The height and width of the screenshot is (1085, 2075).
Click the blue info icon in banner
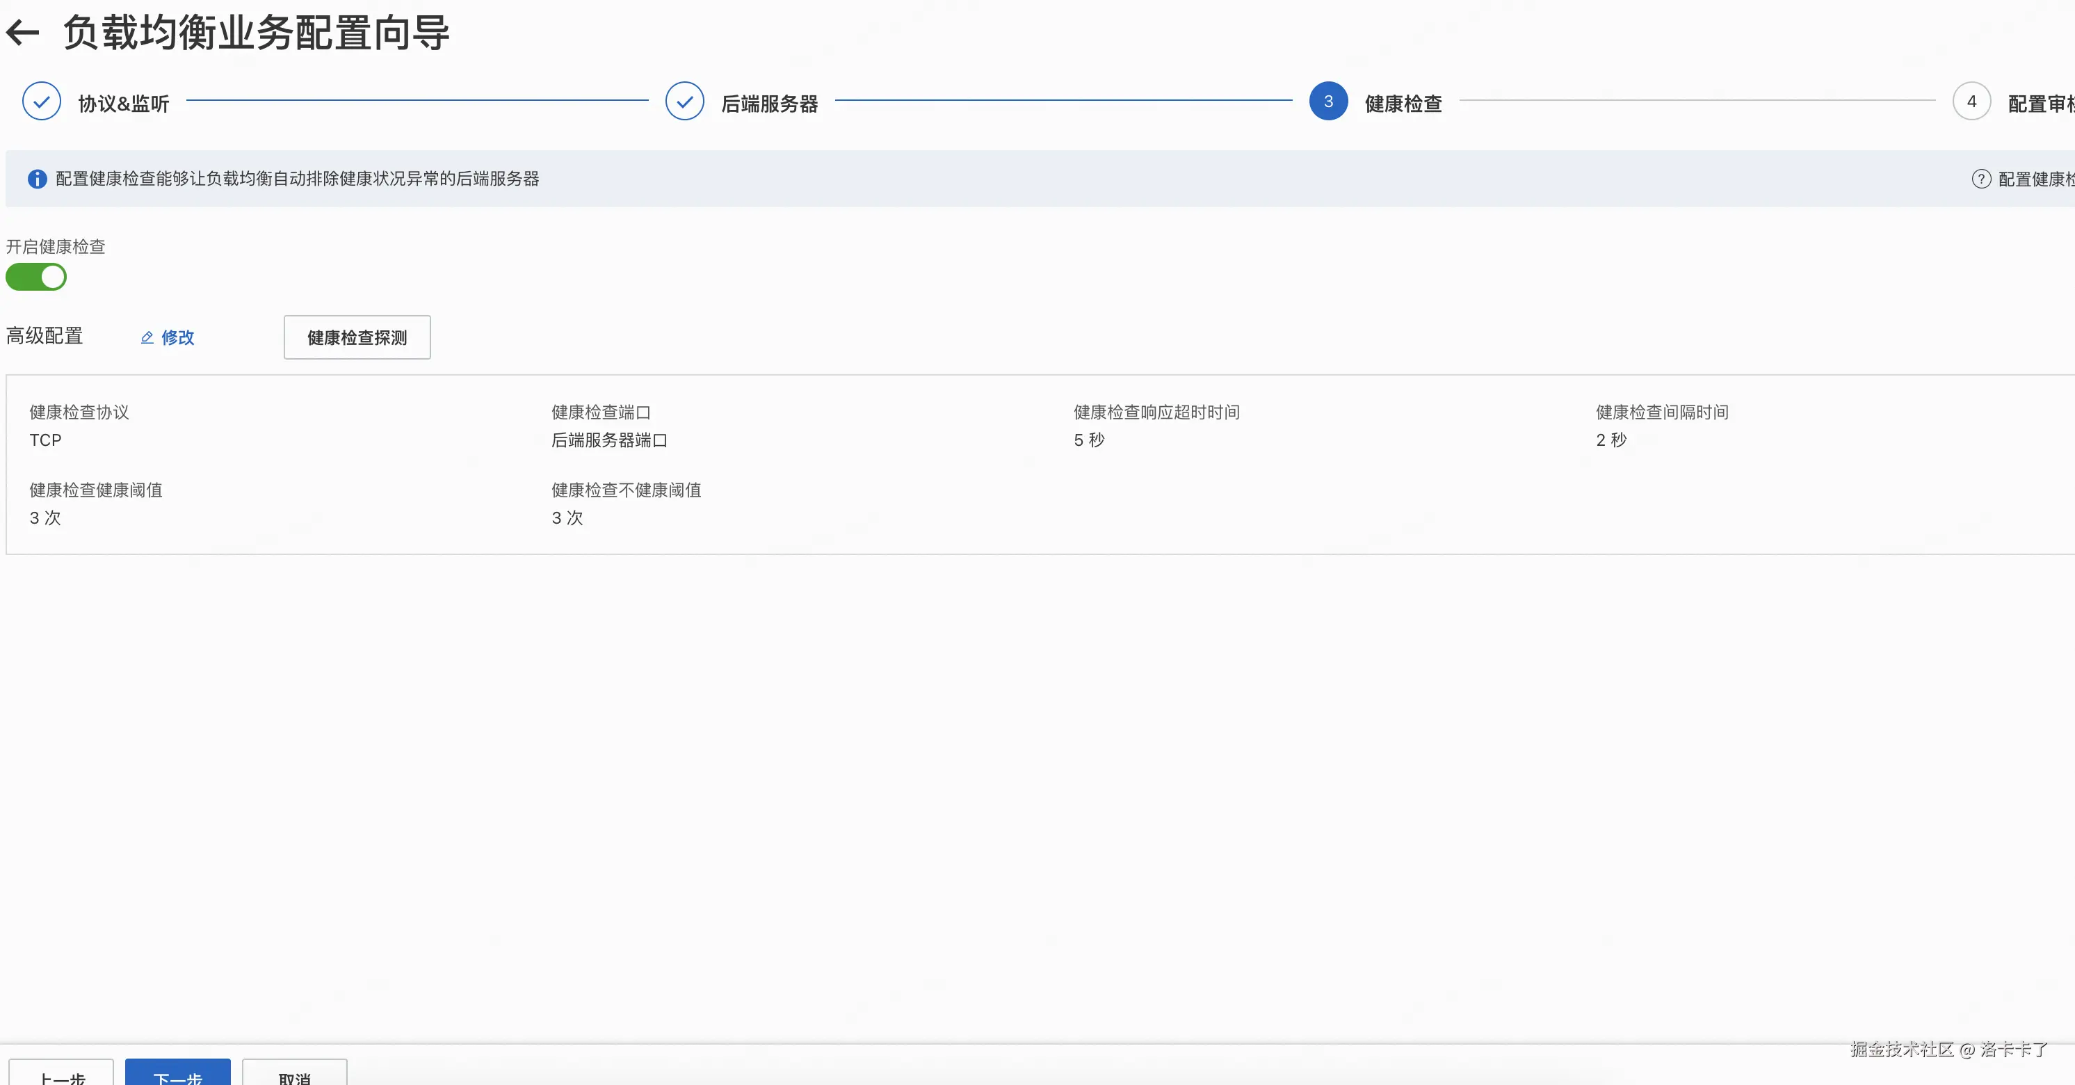(37, 179)
